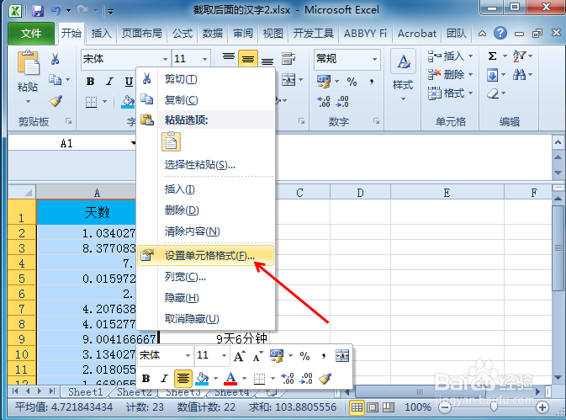Expand the 插入 cells dropdown arrow
566x420 pixels.
pyautogui.click(x=470, y=56)
